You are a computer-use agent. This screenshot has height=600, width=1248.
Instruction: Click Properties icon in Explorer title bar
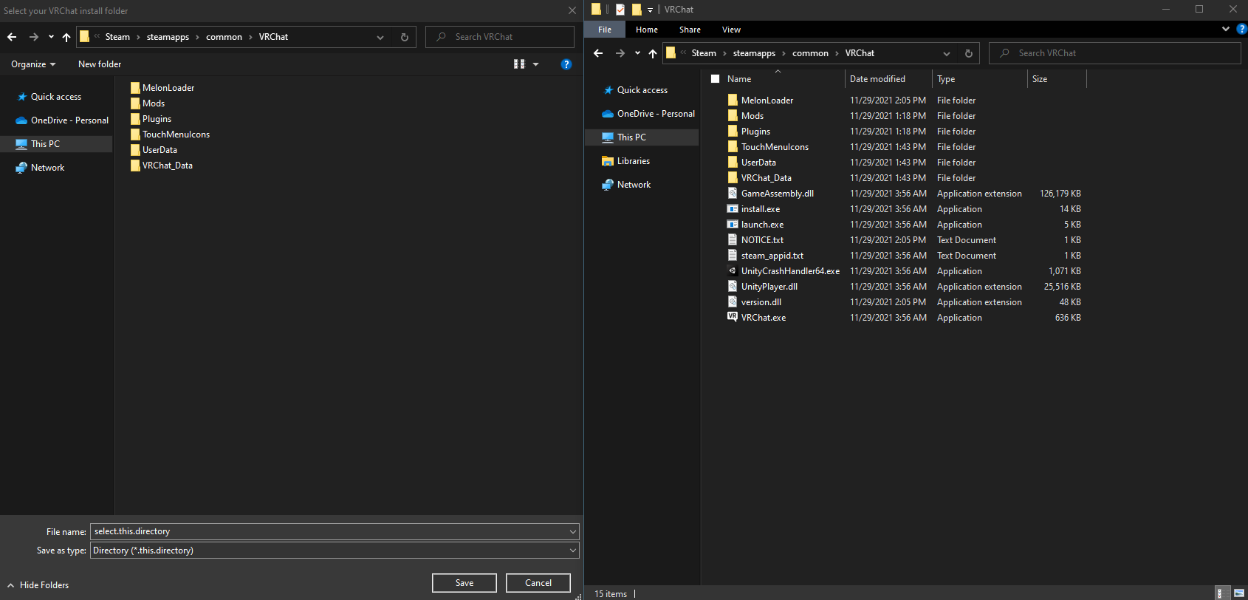pyautogui.click(x=620, y=10)
